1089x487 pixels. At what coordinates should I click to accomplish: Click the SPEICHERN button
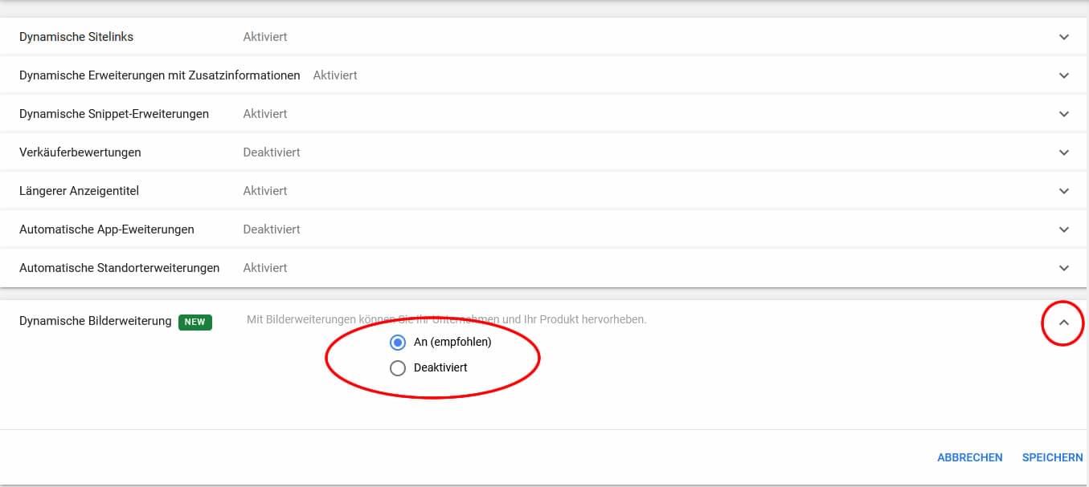pos(1052,457)
